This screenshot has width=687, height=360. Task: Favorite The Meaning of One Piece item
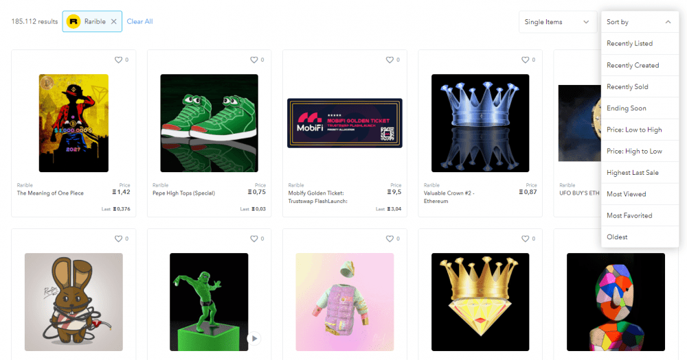click(x=118, y=60)
